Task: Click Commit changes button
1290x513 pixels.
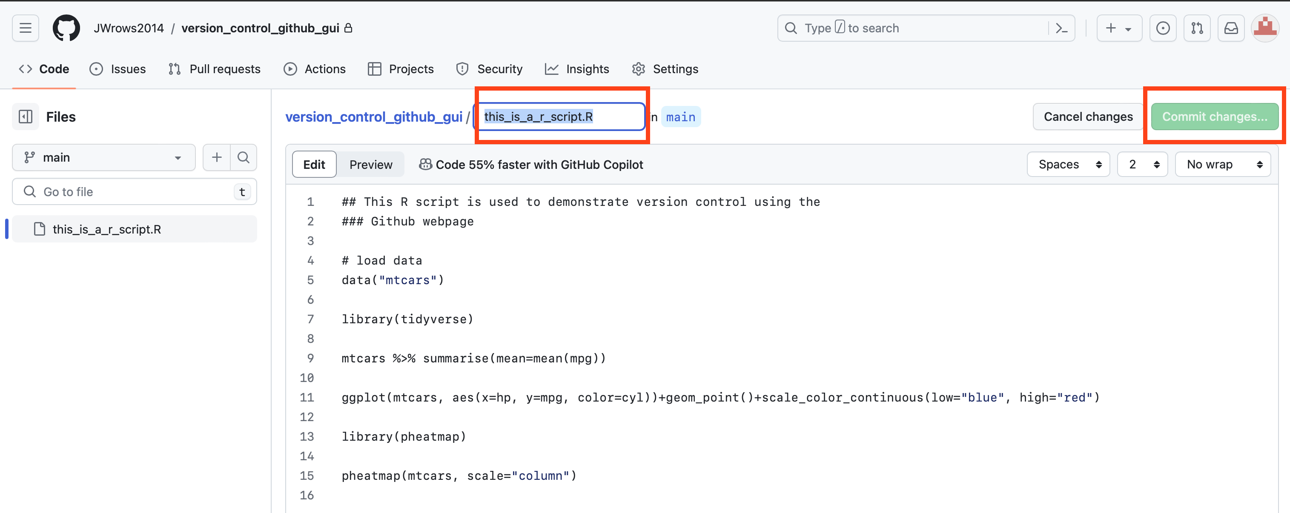Action: coord(1214,117)
